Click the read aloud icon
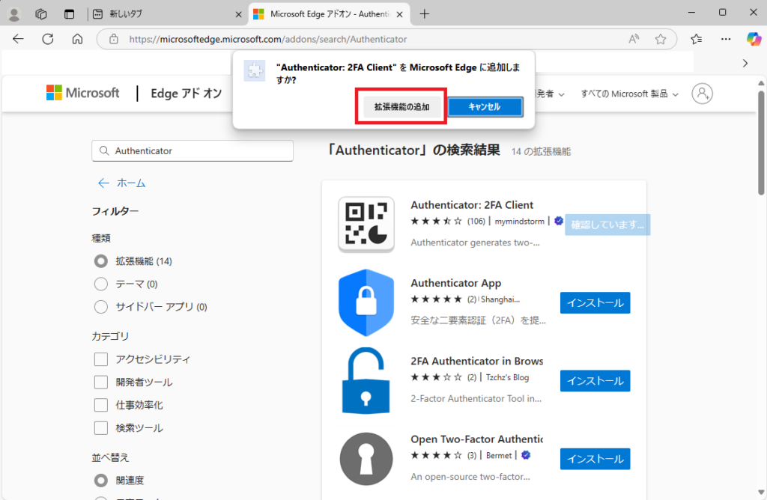 (634, 39)
